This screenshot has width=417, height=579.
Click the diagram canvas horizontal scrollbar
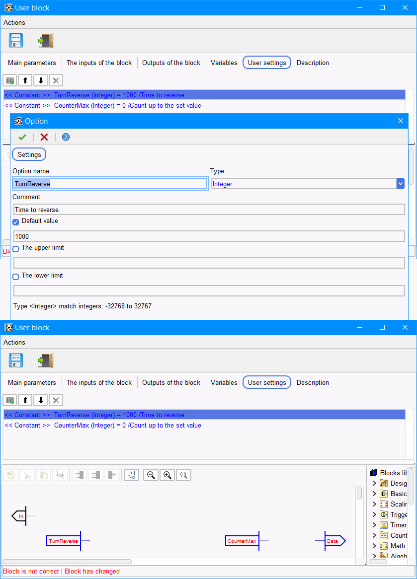(67, 562)
